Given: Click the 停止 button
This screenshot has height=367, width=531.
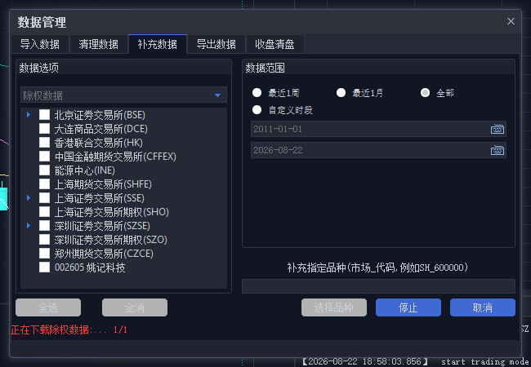Looking at the screenshot, I should pos(408,307).
